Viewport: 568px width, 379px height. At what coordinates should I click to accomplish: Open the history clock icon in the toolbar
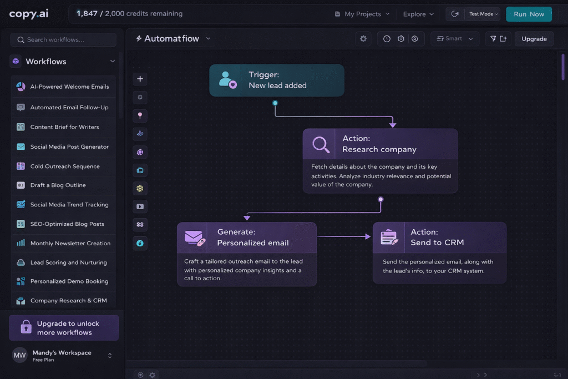click(387, 39)
